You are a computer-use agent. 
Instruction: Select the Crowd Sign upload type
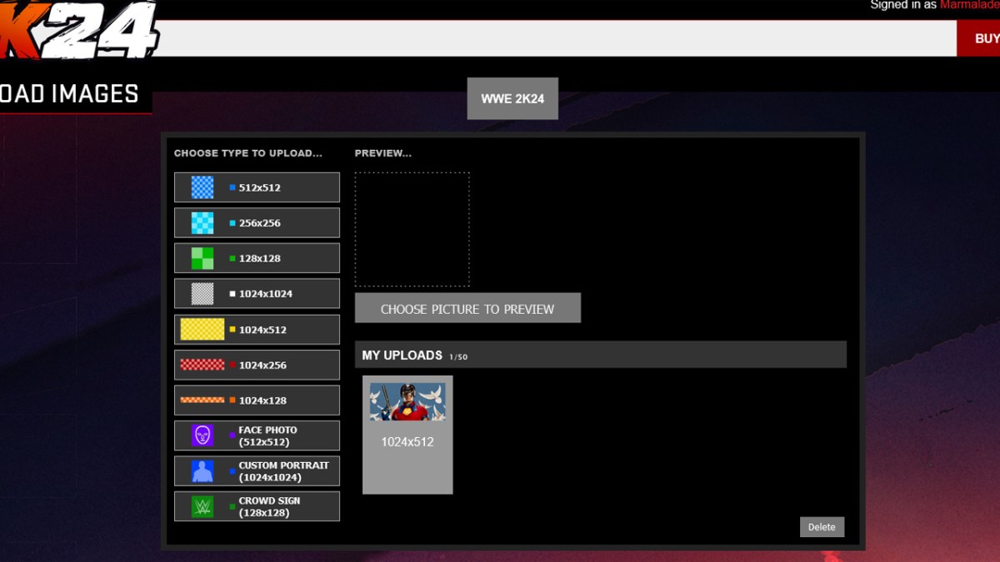(256, 506)
